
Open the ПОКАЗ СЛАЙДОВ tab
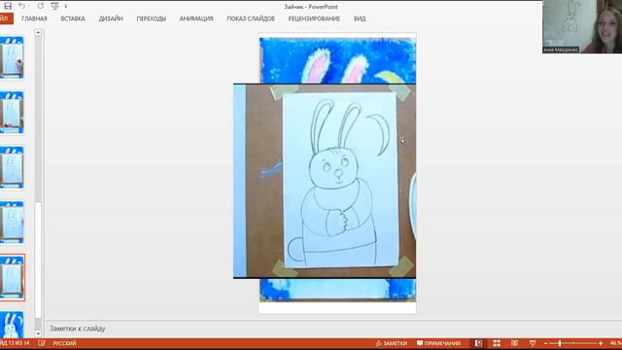(251, 18)
